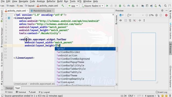Open SDK Manager icon
172x97 pixels.
click(x=160, y=6)
